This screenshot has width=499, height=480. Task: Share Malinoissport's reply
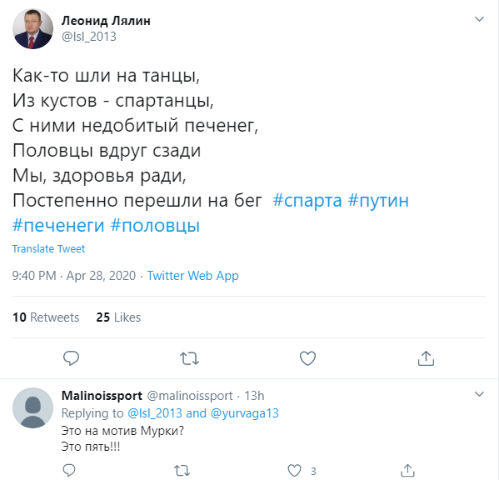click(x=407, y=470)
